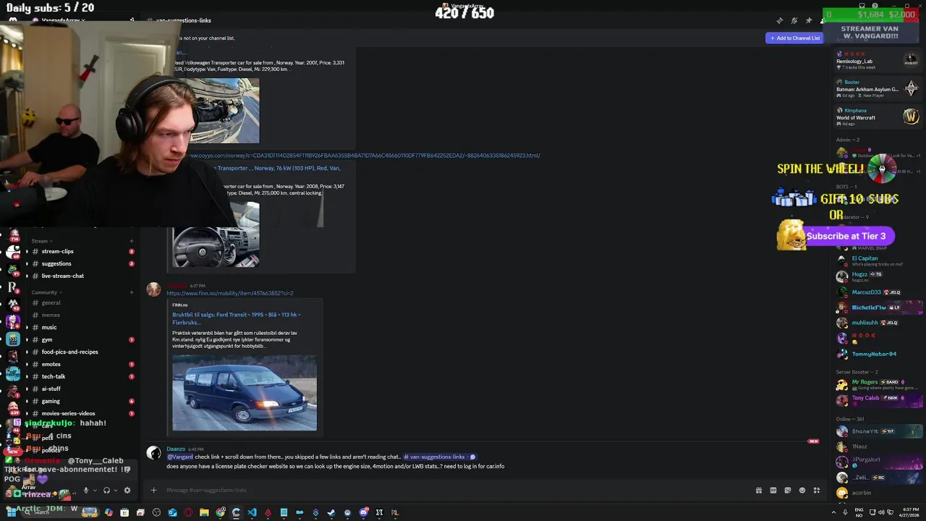Screen dimensions: 926x521
Task: Open Discord user settings gear
Action: (127, 490)
